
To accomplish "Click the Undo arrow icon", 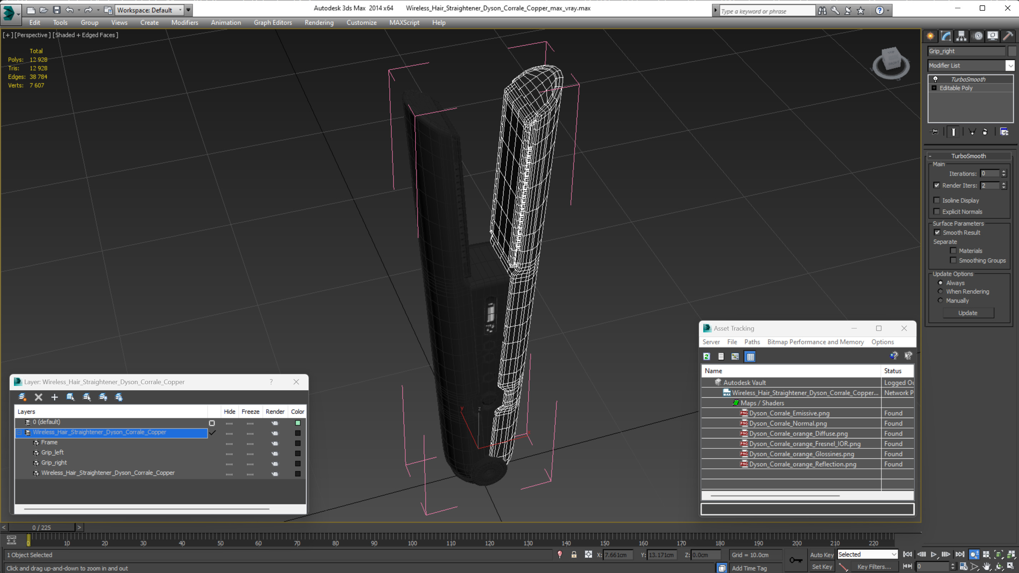I will (x=70, y=10).
